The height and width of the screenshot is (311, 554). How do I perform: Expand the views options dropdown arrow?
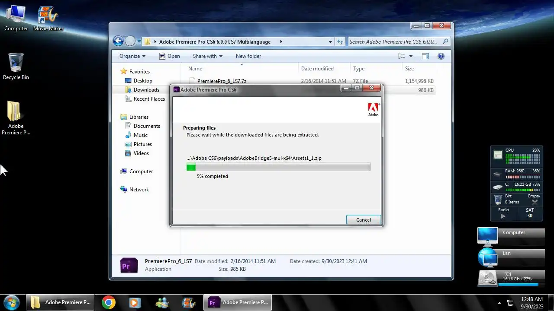point(411,56)
